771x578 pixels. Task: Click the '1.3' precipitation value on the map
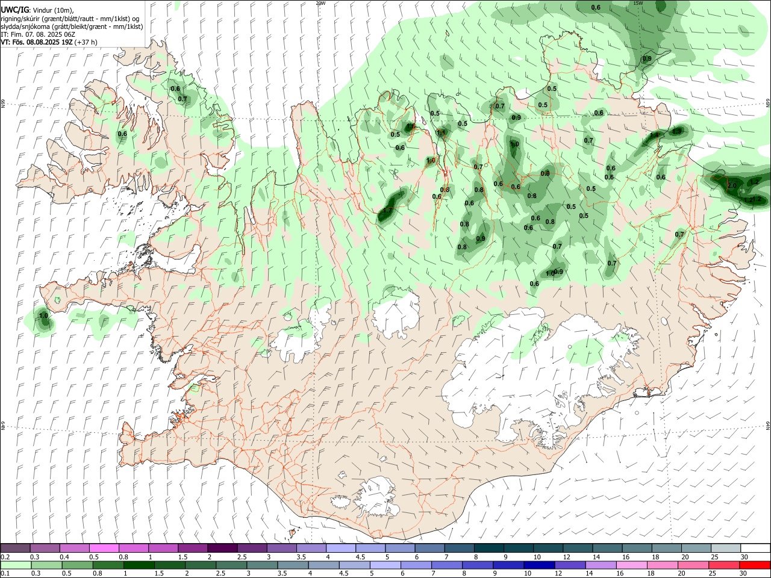pyautogui.click(x=677, y=131)
